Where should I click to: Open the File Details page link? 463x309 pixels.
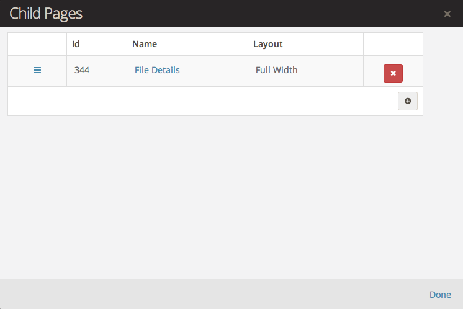157,70
